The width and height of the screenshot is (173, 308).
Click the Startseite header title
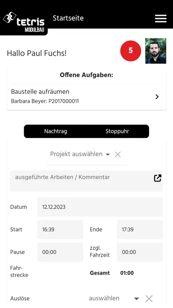tap(68, 18)
